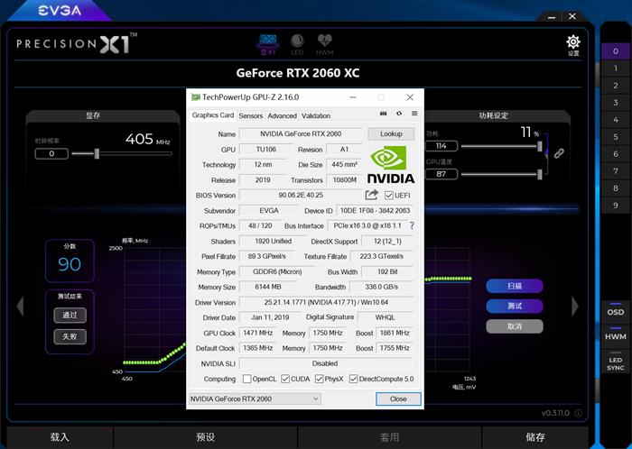The image size is (632, 449).
Task: Go to previous page with left arrow
Action: (x=20, y=306)
